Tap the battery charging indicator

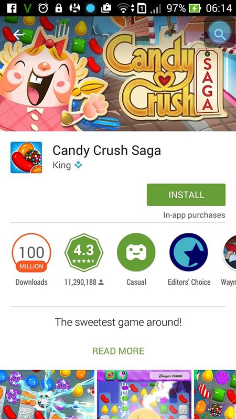tap(194, 8)
